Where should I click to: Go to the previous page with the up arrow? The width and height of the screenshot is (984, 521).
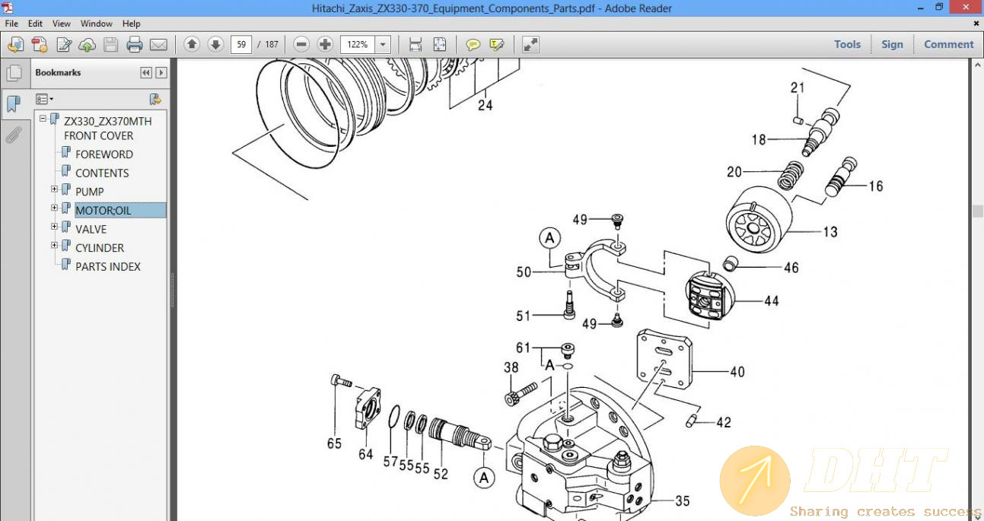(x=193, y=44)
